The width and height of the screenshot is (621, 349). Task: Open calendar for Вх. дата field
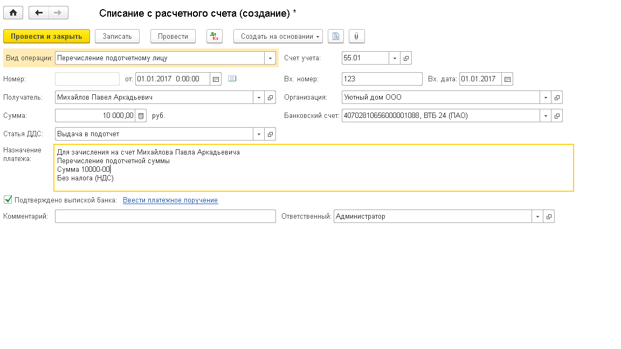pyautogui.click(x=507, y=79)
